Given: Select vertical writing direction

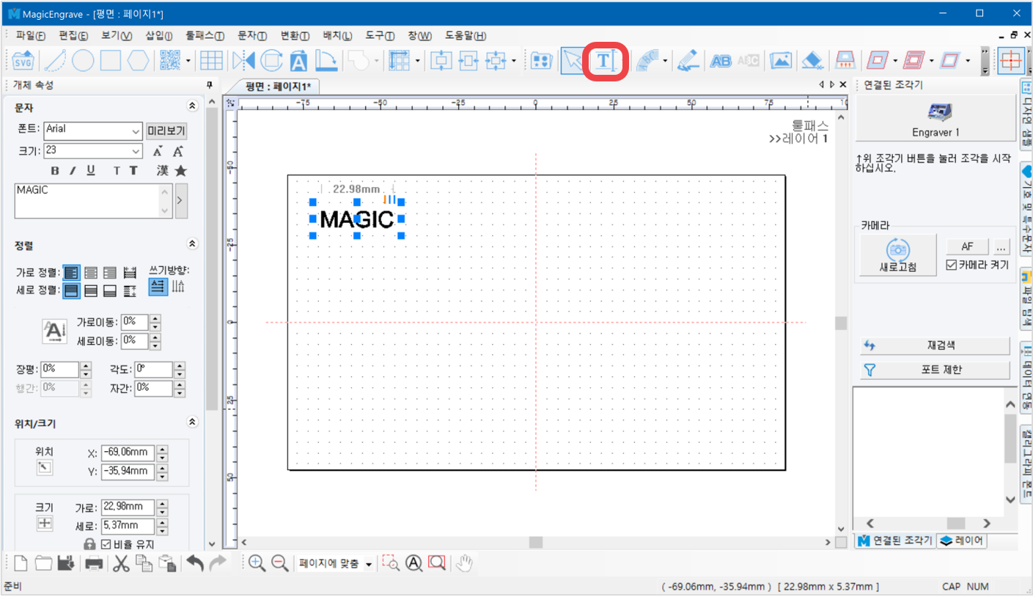Looking at the screenshot, I should [177, 287].
